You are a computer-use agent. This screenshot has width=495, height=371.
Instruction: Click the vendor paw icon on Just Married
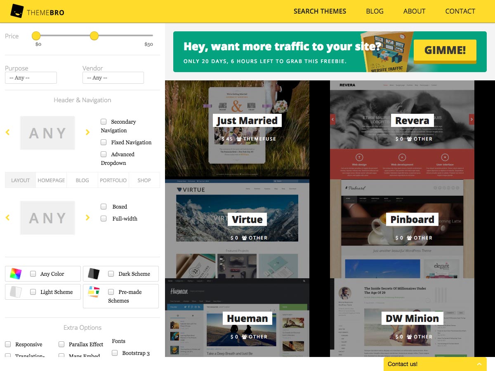point(239,139)
